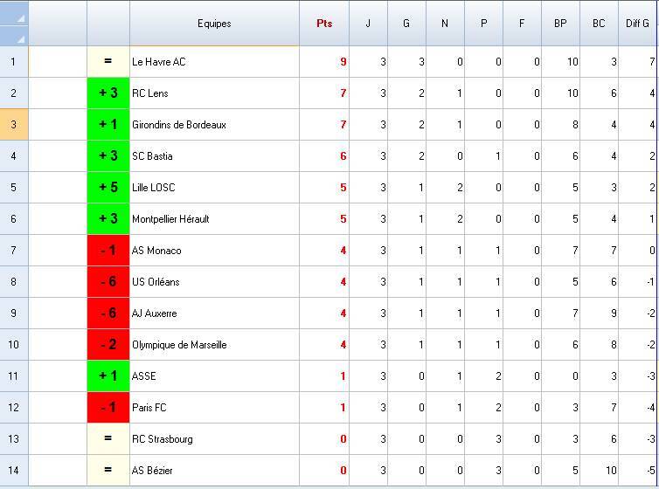Select row header number 14
Screen dimensions: 659x489
point(14,471)
